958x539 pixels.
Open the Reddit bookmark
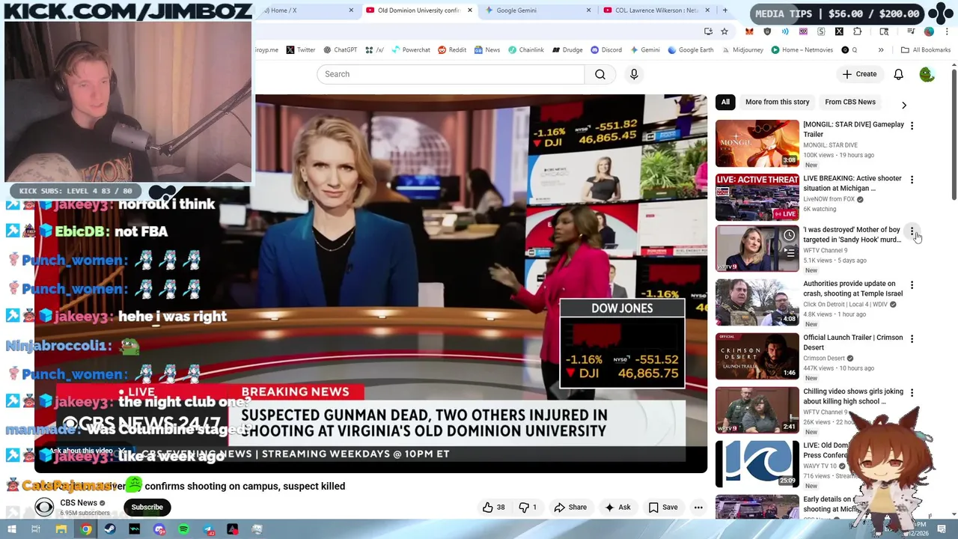click(x=452, y=50)
